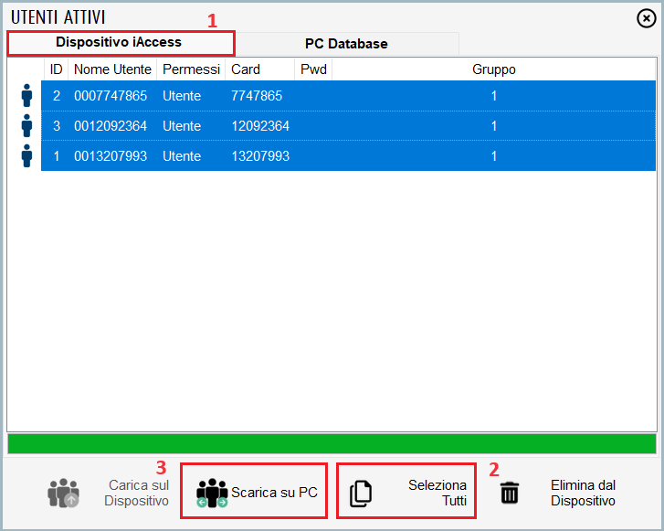Sort by the Nome Utente column header
Viewport: 664px width, 531px height.
click(112, 69)
